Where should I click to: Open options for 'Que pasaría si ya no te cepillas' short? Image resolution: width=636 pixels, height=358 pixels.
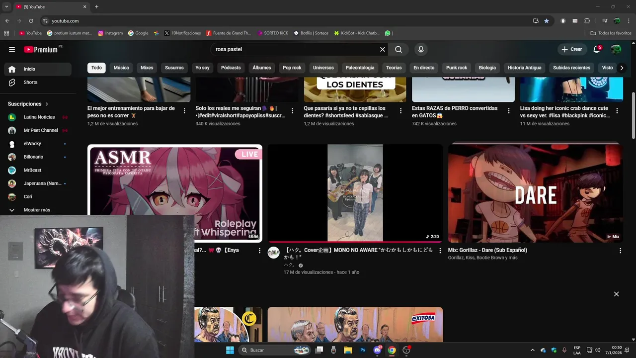coord(400,111)
